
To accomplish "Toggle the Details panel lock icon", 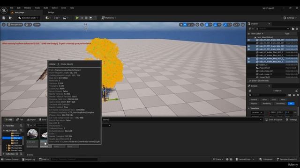I will [x=297, y=91].
